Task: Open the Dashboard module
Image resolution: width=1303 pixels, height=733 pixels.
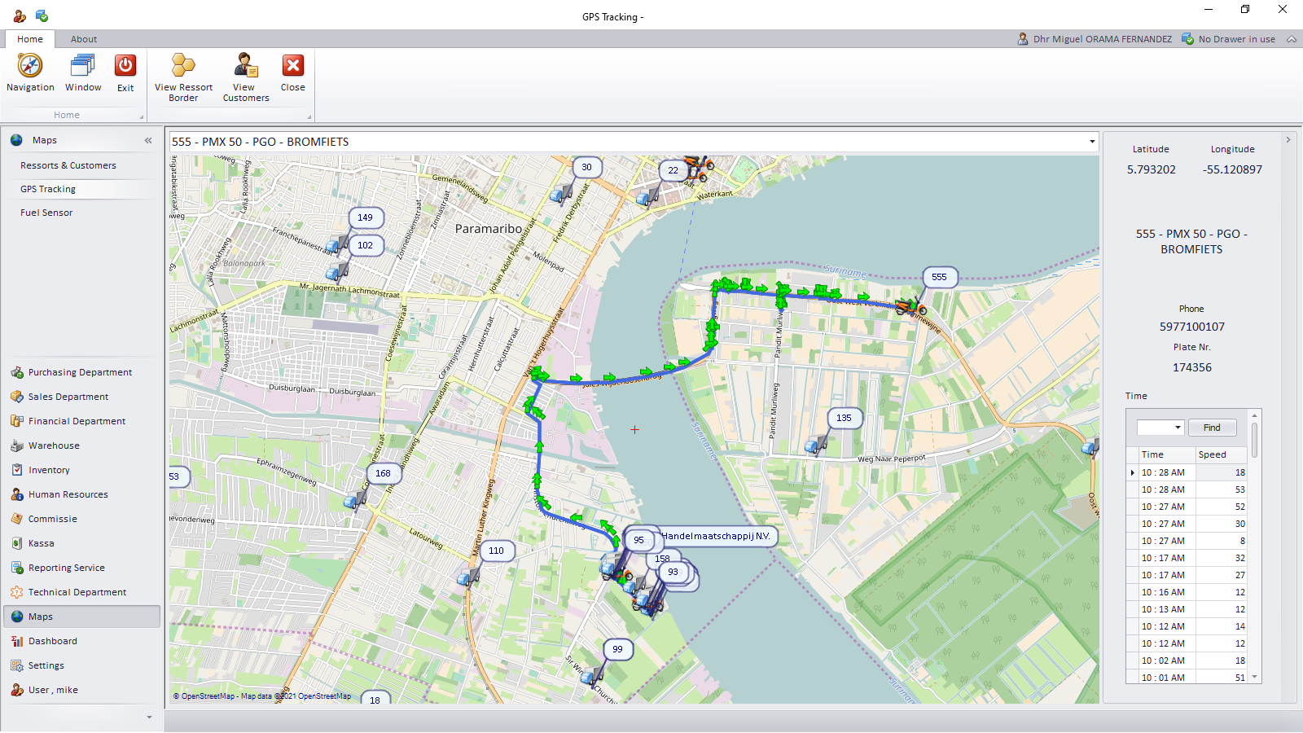Action: [53, 641]
